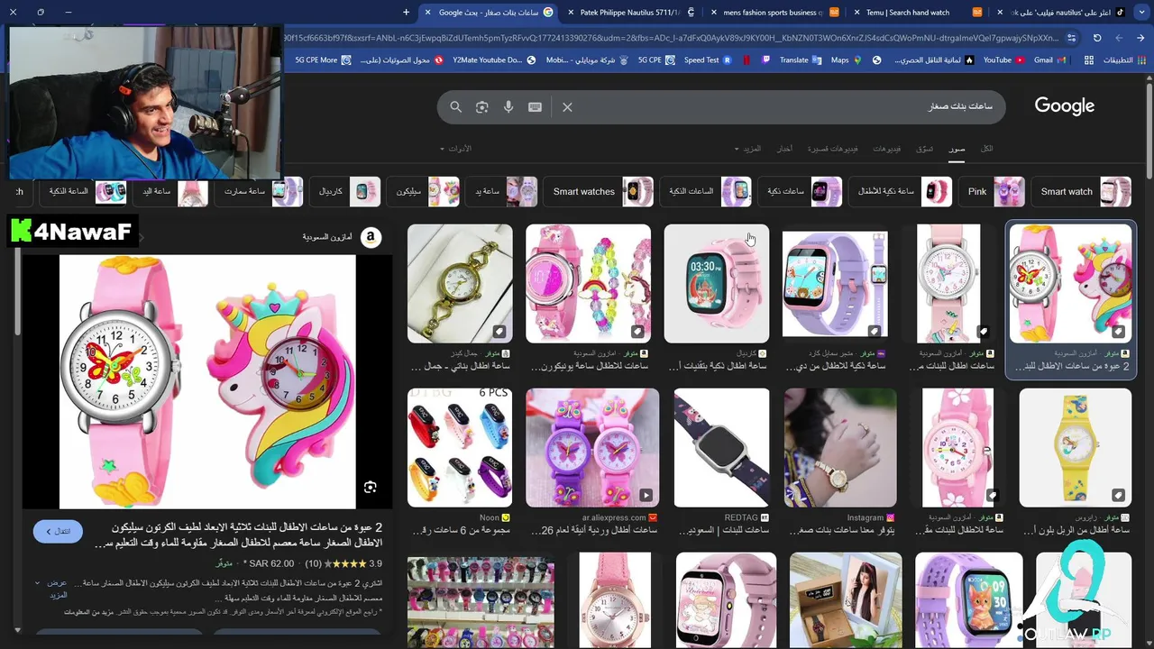This screenshot has height=649, width=1154.
Task: Open the purple and pink butterfly watches thumbnail
Action: (x=592, y=448)
